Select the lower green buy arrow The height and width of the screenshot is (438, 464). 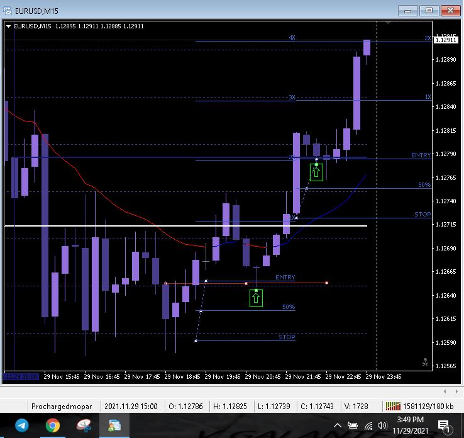(x=256, y=298)
